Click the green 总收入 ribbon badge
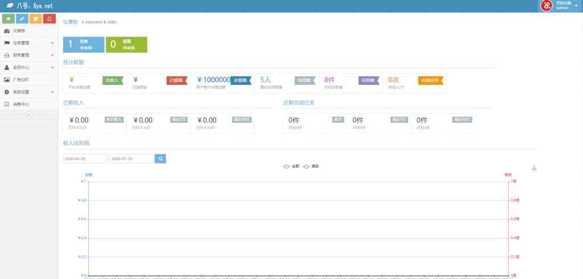Viewport: 583px width, 279px height. (x=113, y=80)
